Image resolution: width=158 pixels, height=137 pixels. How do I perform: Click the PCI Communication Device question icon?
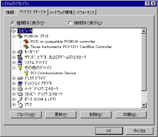click(x=26, y=73)
